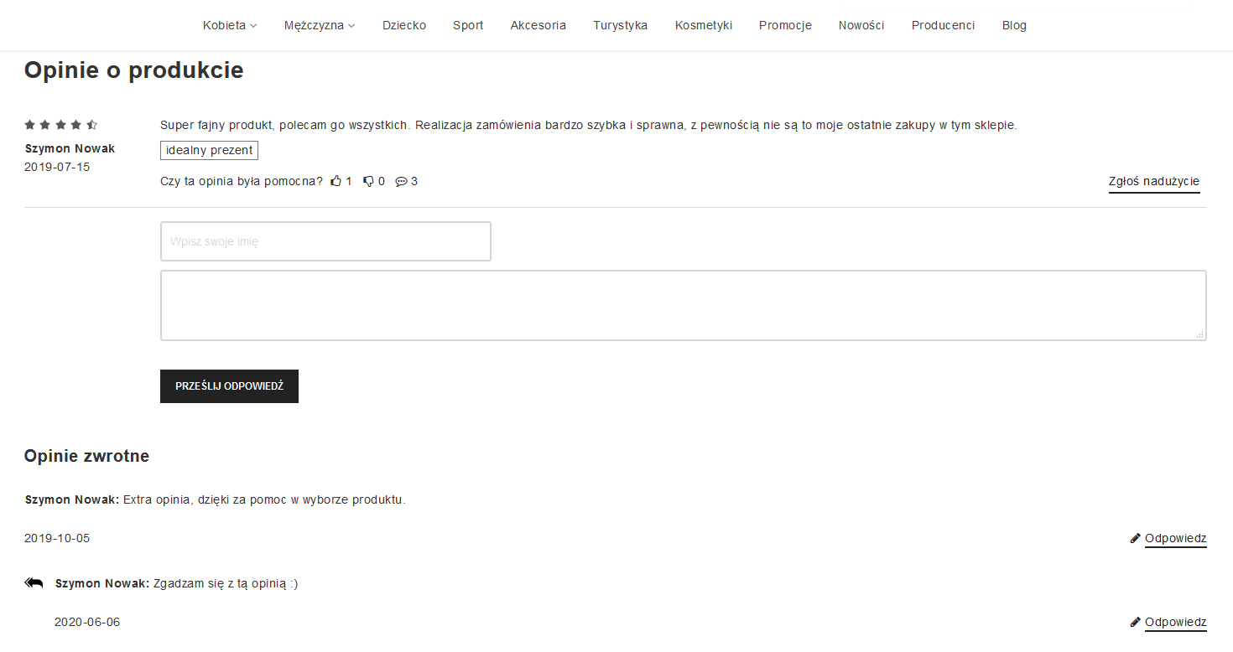Focus the 'Wpisz swoje imię' name field
The width and height of the screenshot is (1233, 652).
tap(325, 241)
